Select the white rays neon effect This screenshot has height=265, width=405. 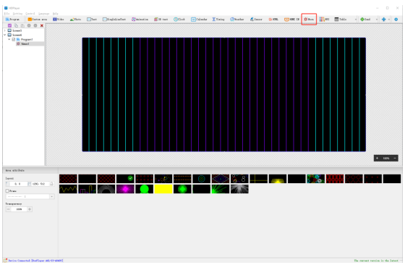click(x=239, y=189)
